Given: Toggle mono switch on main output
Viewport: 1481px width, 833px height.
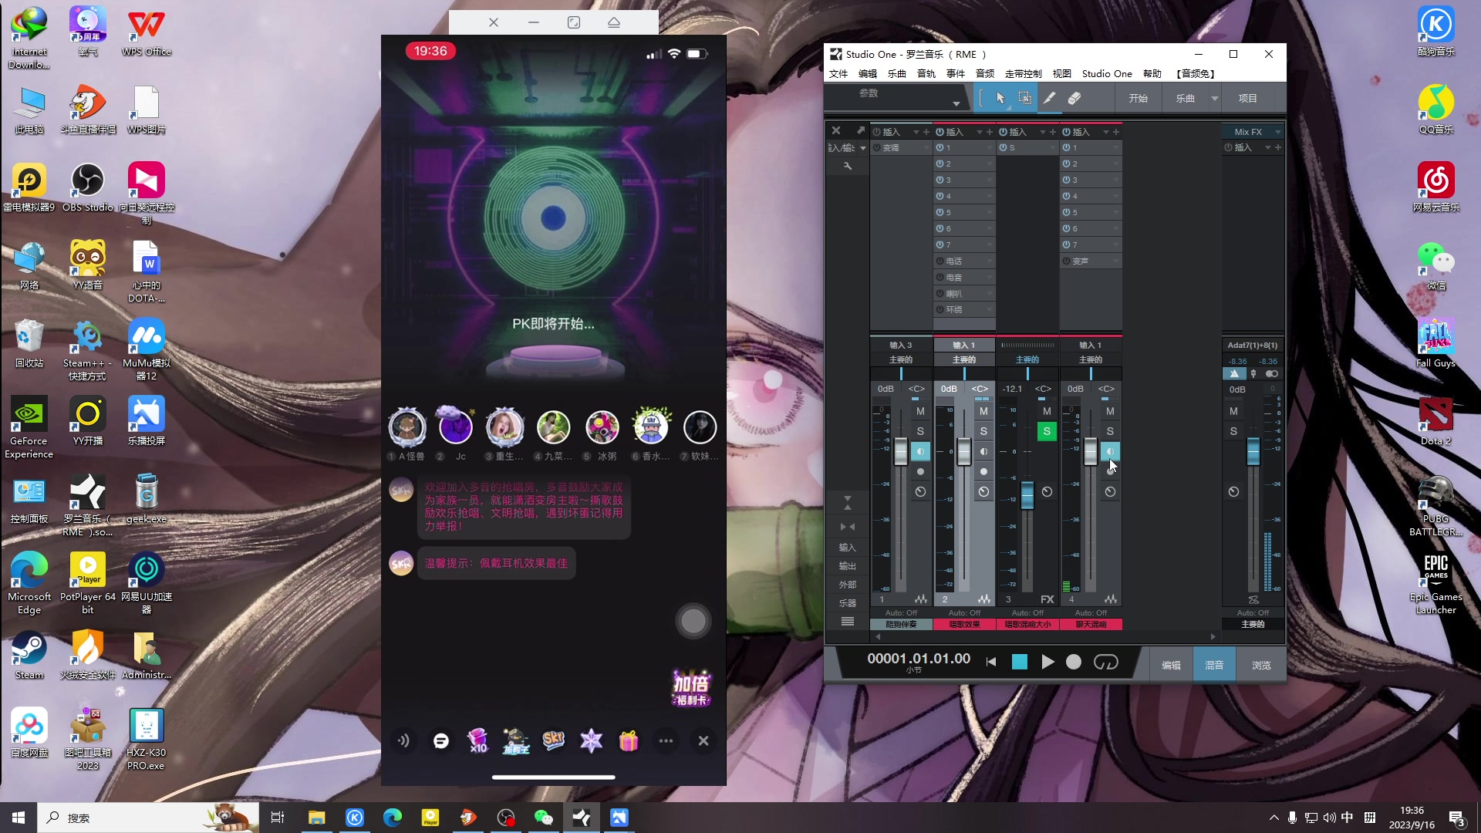Looking at the screenshot, I should pos(1272,373).
